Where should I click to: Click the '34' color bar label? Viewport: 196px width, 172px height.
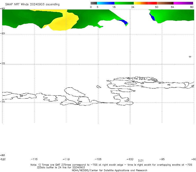(x=133, y=7)
